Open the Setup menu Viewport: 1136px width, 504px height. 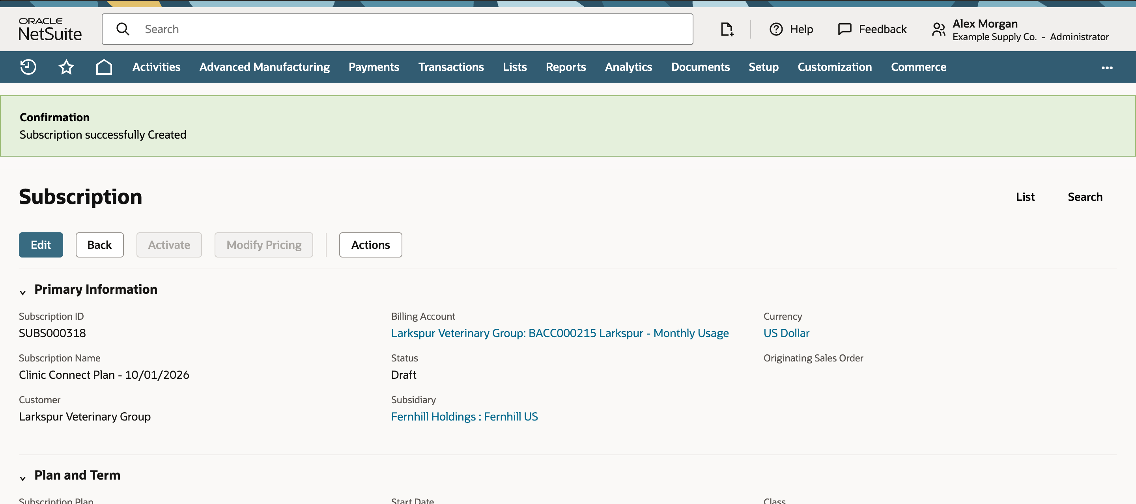[763, 67]
